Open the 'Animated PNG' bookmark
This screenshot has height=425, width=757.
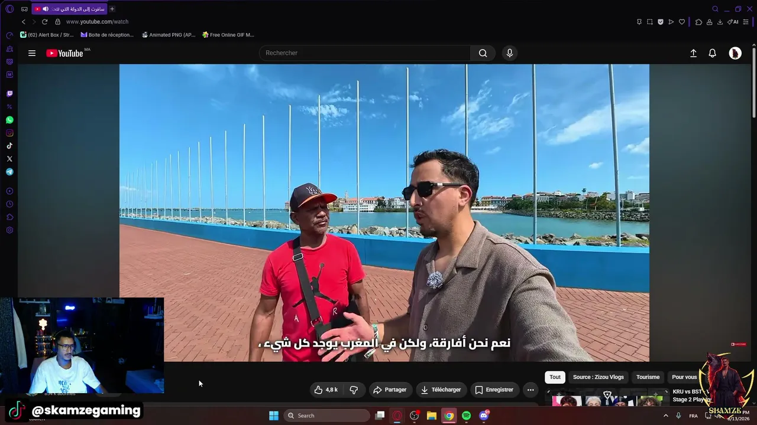click(x=169, y=35)
